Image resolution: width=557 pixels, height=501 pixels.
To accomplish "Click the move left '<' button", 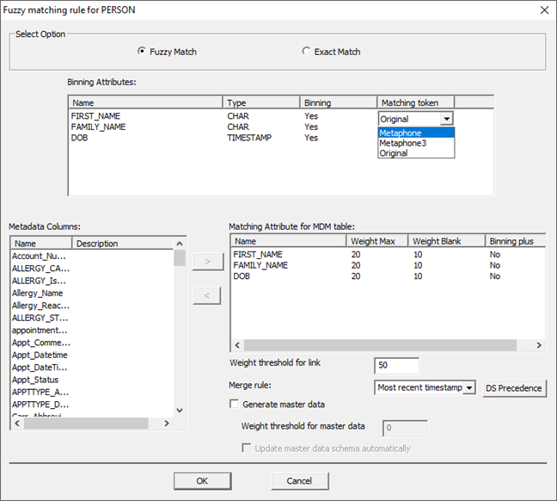I will 207,295.
